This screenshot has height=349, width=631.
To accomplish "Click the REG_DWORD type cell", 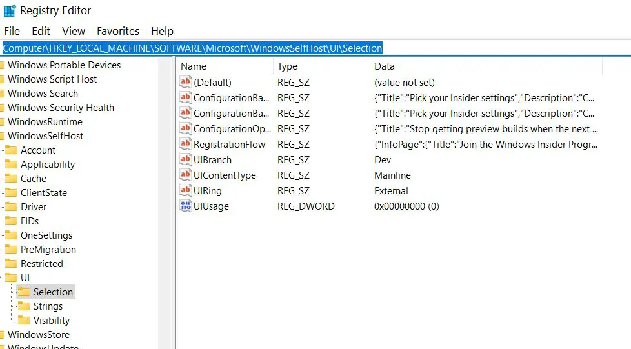I will (306, 206).
